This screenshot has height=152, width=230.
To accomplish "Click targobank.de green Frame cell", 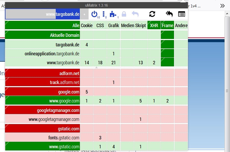I will click(167, 45).
